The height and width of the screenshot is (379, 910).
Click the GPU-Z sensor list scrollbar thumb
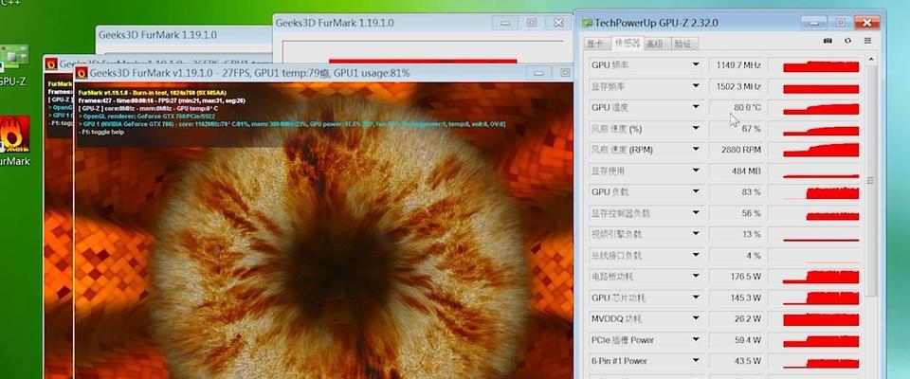pyautogui.click(x=870, y=181)
